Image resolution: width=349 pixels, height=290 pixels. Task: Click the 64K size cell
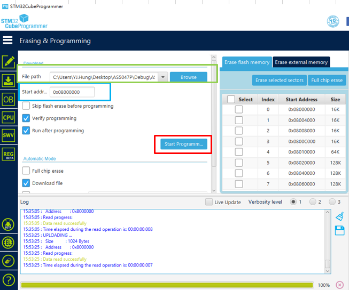[x=335, y=152]
